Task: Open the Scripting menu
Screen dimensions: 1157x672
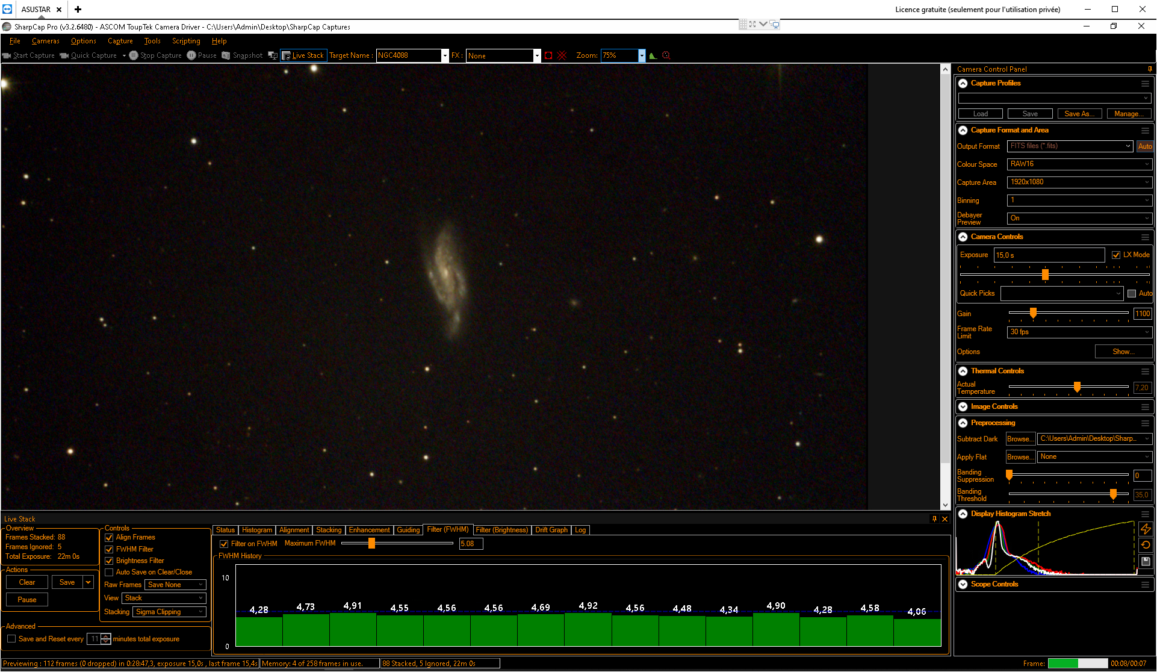Action: pos(186,41)
